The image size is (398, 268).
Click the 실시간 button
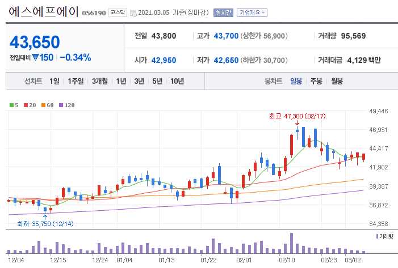click(223, 12)
